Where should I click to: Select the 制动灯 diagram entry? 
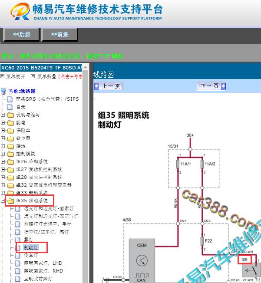coord(31,247)
